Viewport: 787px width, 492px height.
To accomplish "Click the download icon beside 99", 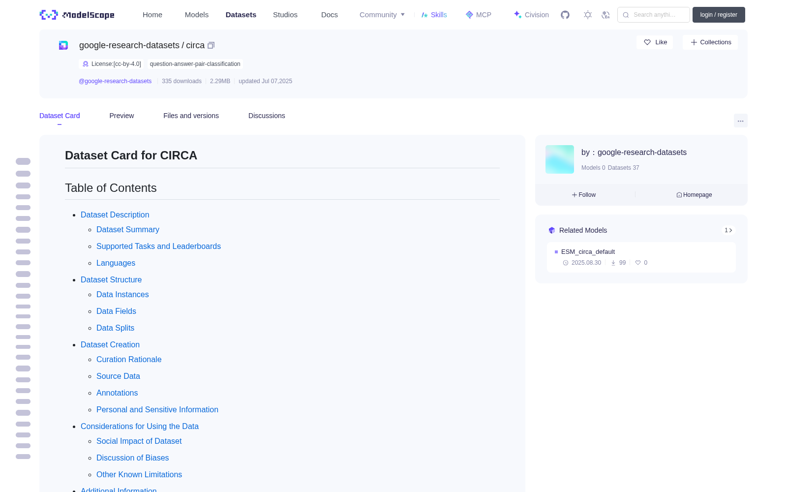I will 613,263.
